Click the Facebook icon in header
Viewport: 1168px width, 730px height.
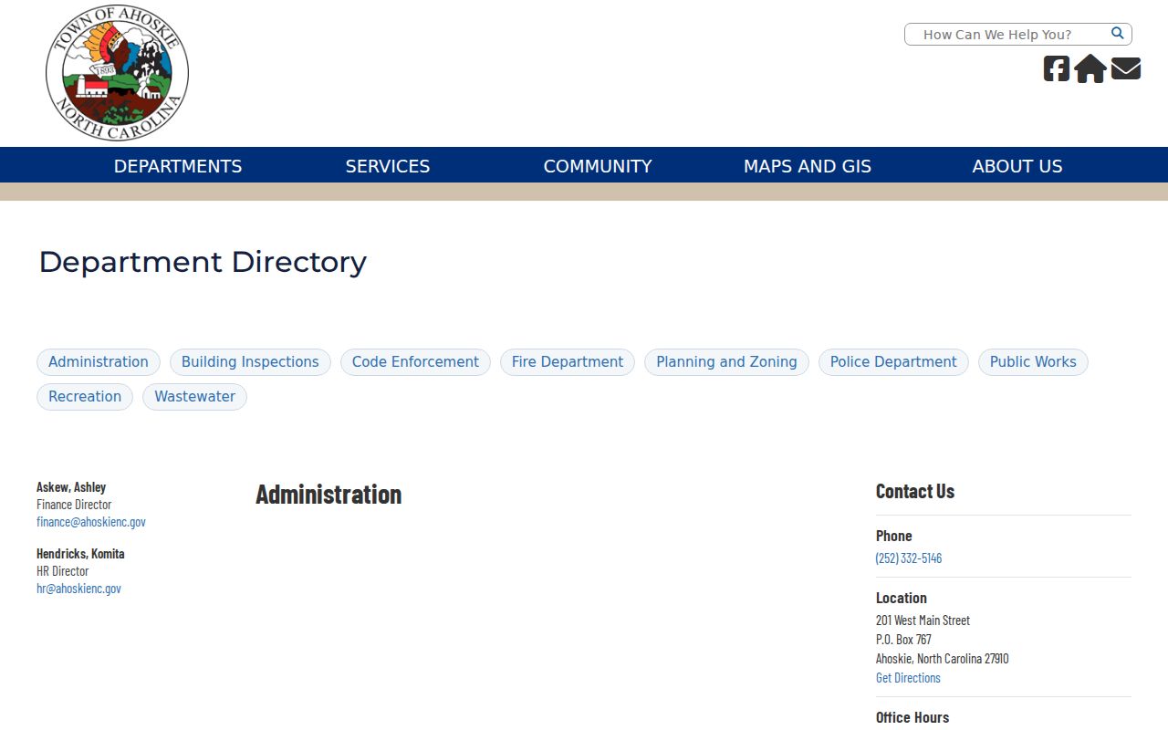point(1057,68)
